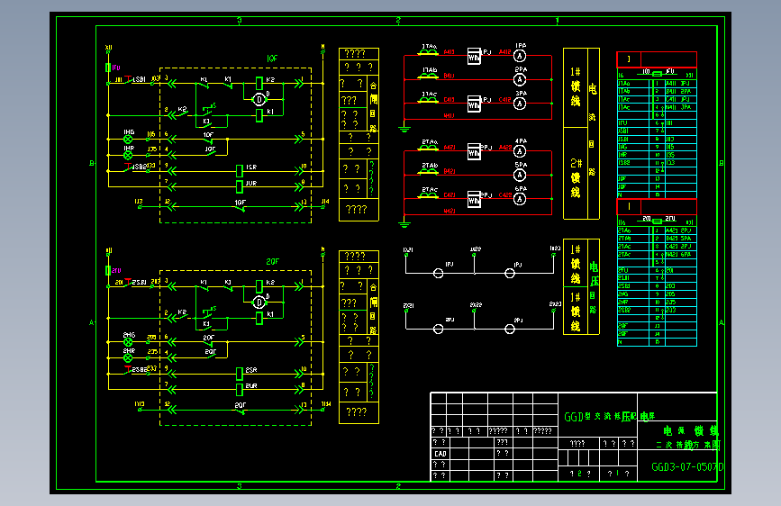Click the 1QF label above the dashed box
The width and height of the screenshot is (781, 506).
(x=272, y=59)
